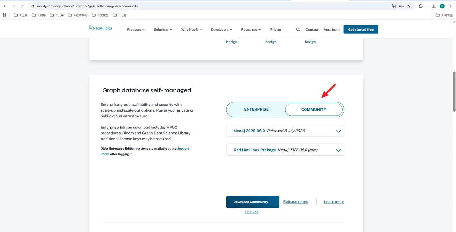Image resolution: width=456 pixels, height=232 pixels.
Task: Open the Learn more link
Action: (334, 202)
